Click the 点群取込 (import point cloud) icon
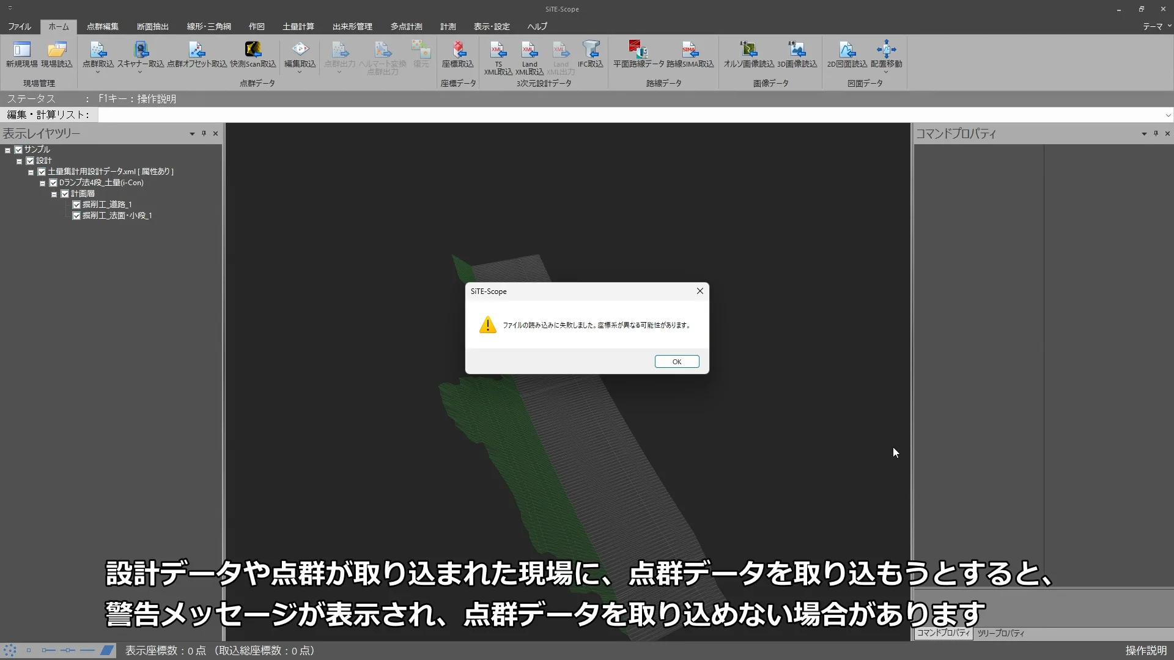 98,50
